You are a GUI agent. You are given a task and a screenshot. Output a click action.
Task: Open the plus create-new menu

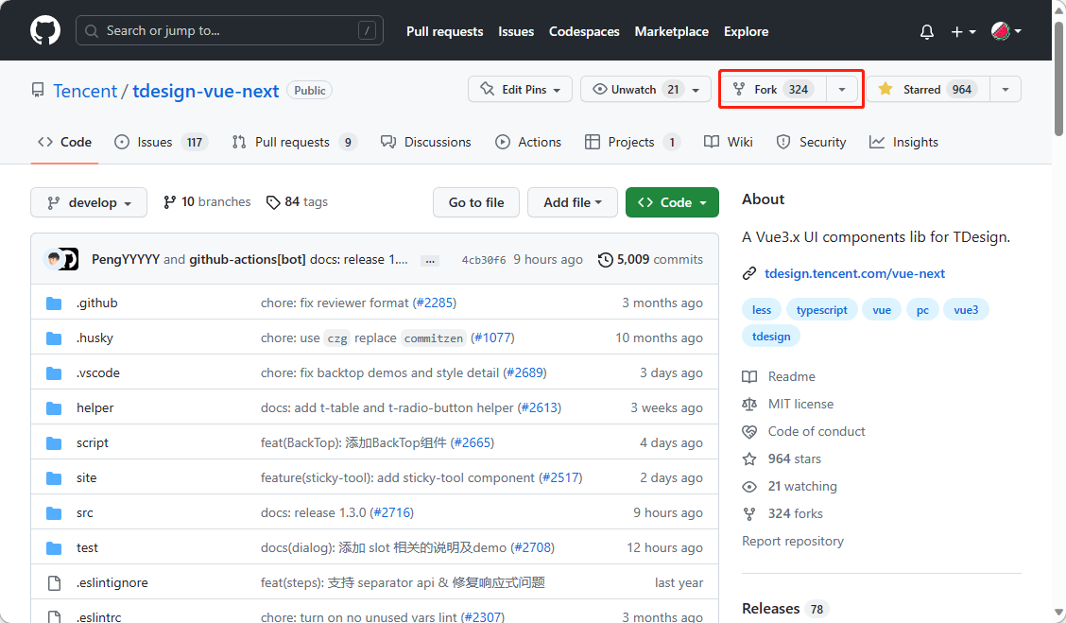(x=963, y=31)
